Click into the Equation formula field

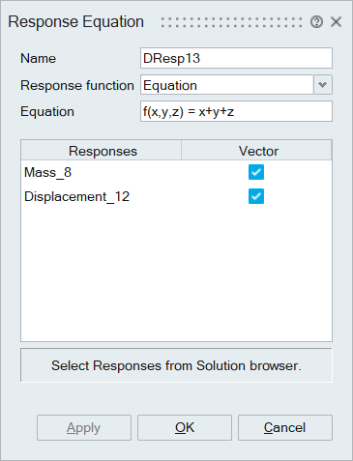click(236, 111)
